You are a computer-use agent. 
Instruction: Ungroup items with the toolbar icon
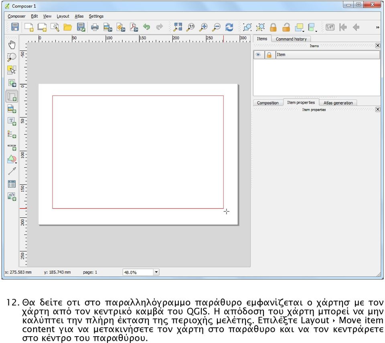tap(260, 27)
